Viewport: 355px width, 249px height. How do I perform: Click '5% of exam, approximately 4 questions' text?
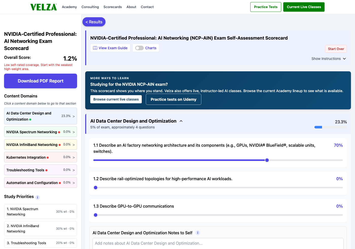pyautogui.click(x=122, y=127)
